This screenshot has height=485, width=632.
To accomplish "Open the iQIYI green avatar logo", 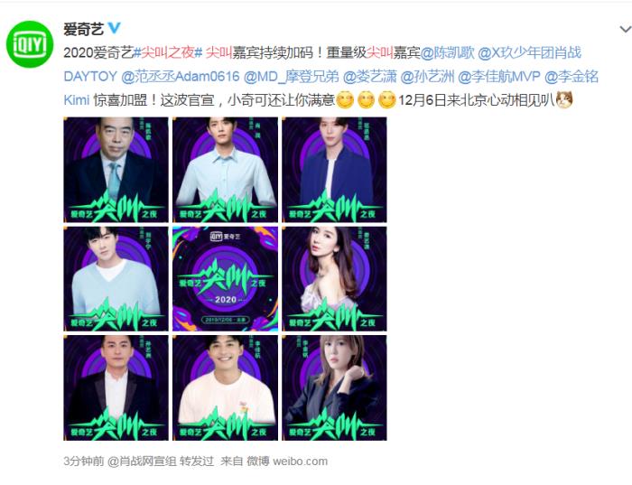I will coord(30,44).
